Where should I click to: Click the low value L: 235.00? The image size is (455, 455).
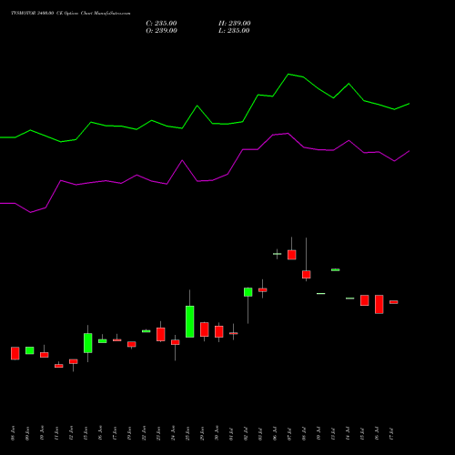click(x=234, y=31)
